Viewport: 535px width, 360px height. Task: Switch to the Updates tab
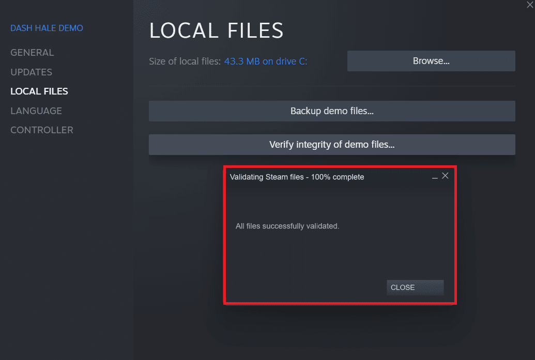pyautogui.click(x=32, y=72)
